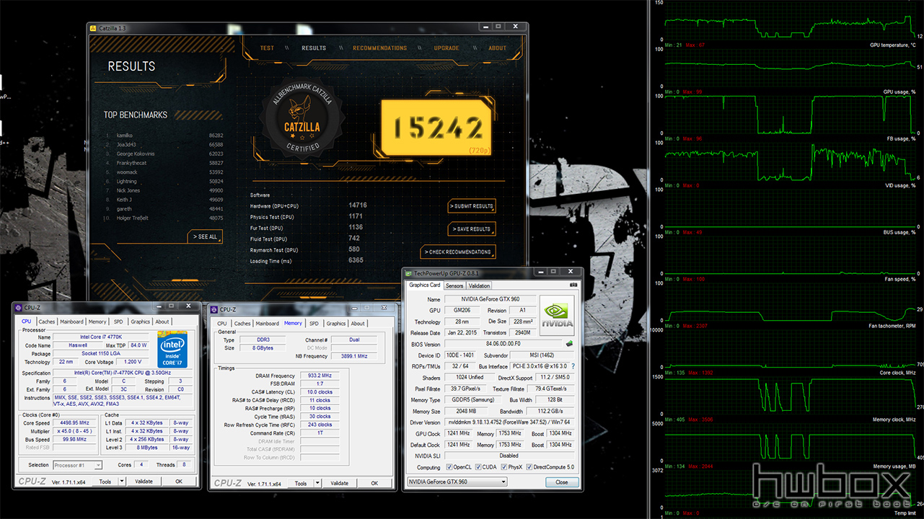Open the Catzilla UPGRADE menu
This screenshot has width=924, height=519.
pyautogui.click(x=446, y=48)
